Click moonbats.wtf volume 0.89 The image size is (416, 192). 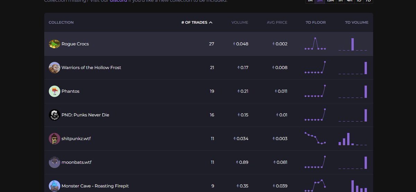pyautogui.click(x=242, y=162)
